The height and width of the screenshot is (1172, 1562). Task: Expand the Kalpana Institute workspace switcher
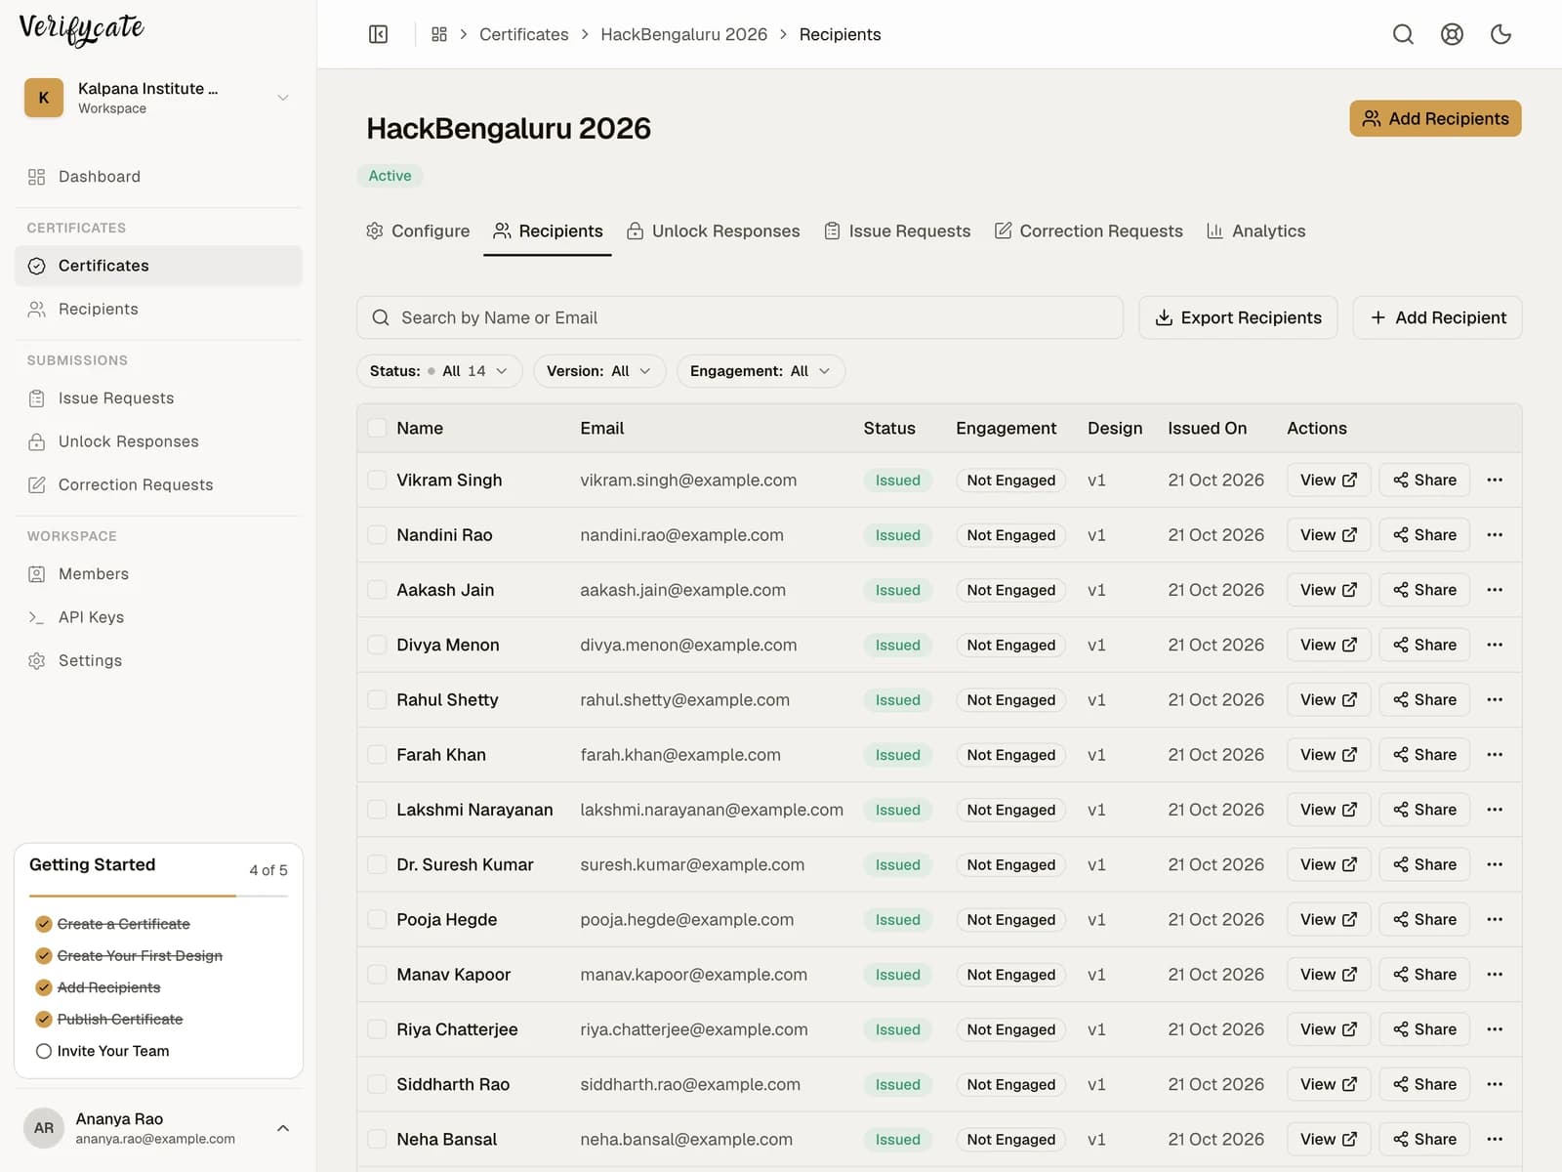[x=283, y=98]
